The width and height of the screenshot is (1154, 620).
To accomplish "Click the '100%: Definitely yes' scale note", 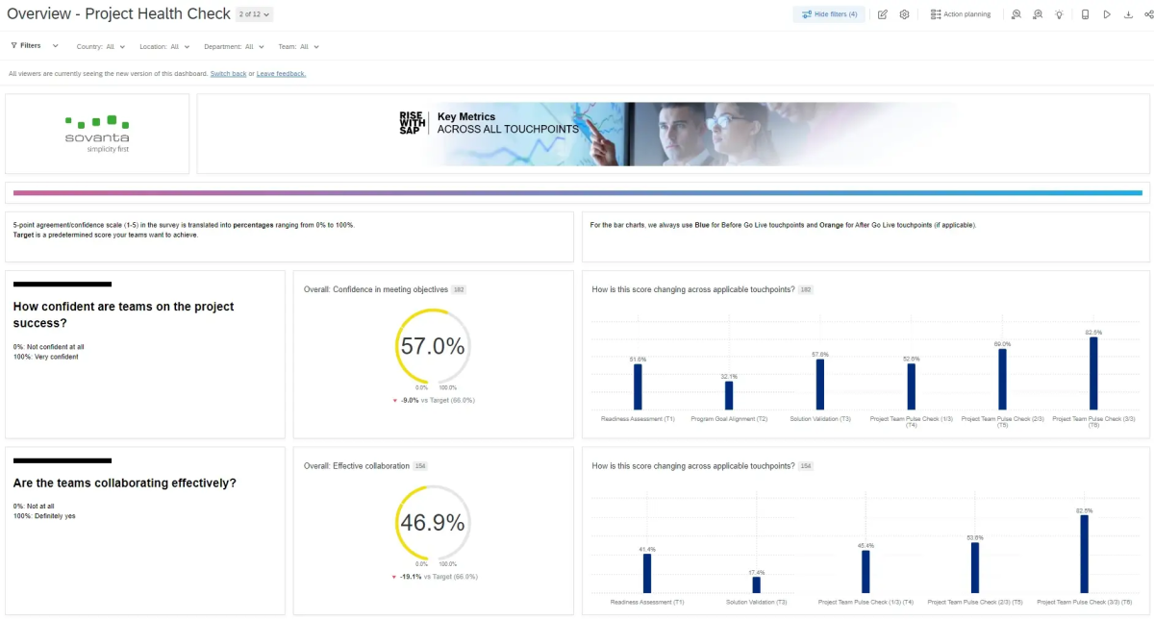I will pyautogui.click(x=44, y=516).
